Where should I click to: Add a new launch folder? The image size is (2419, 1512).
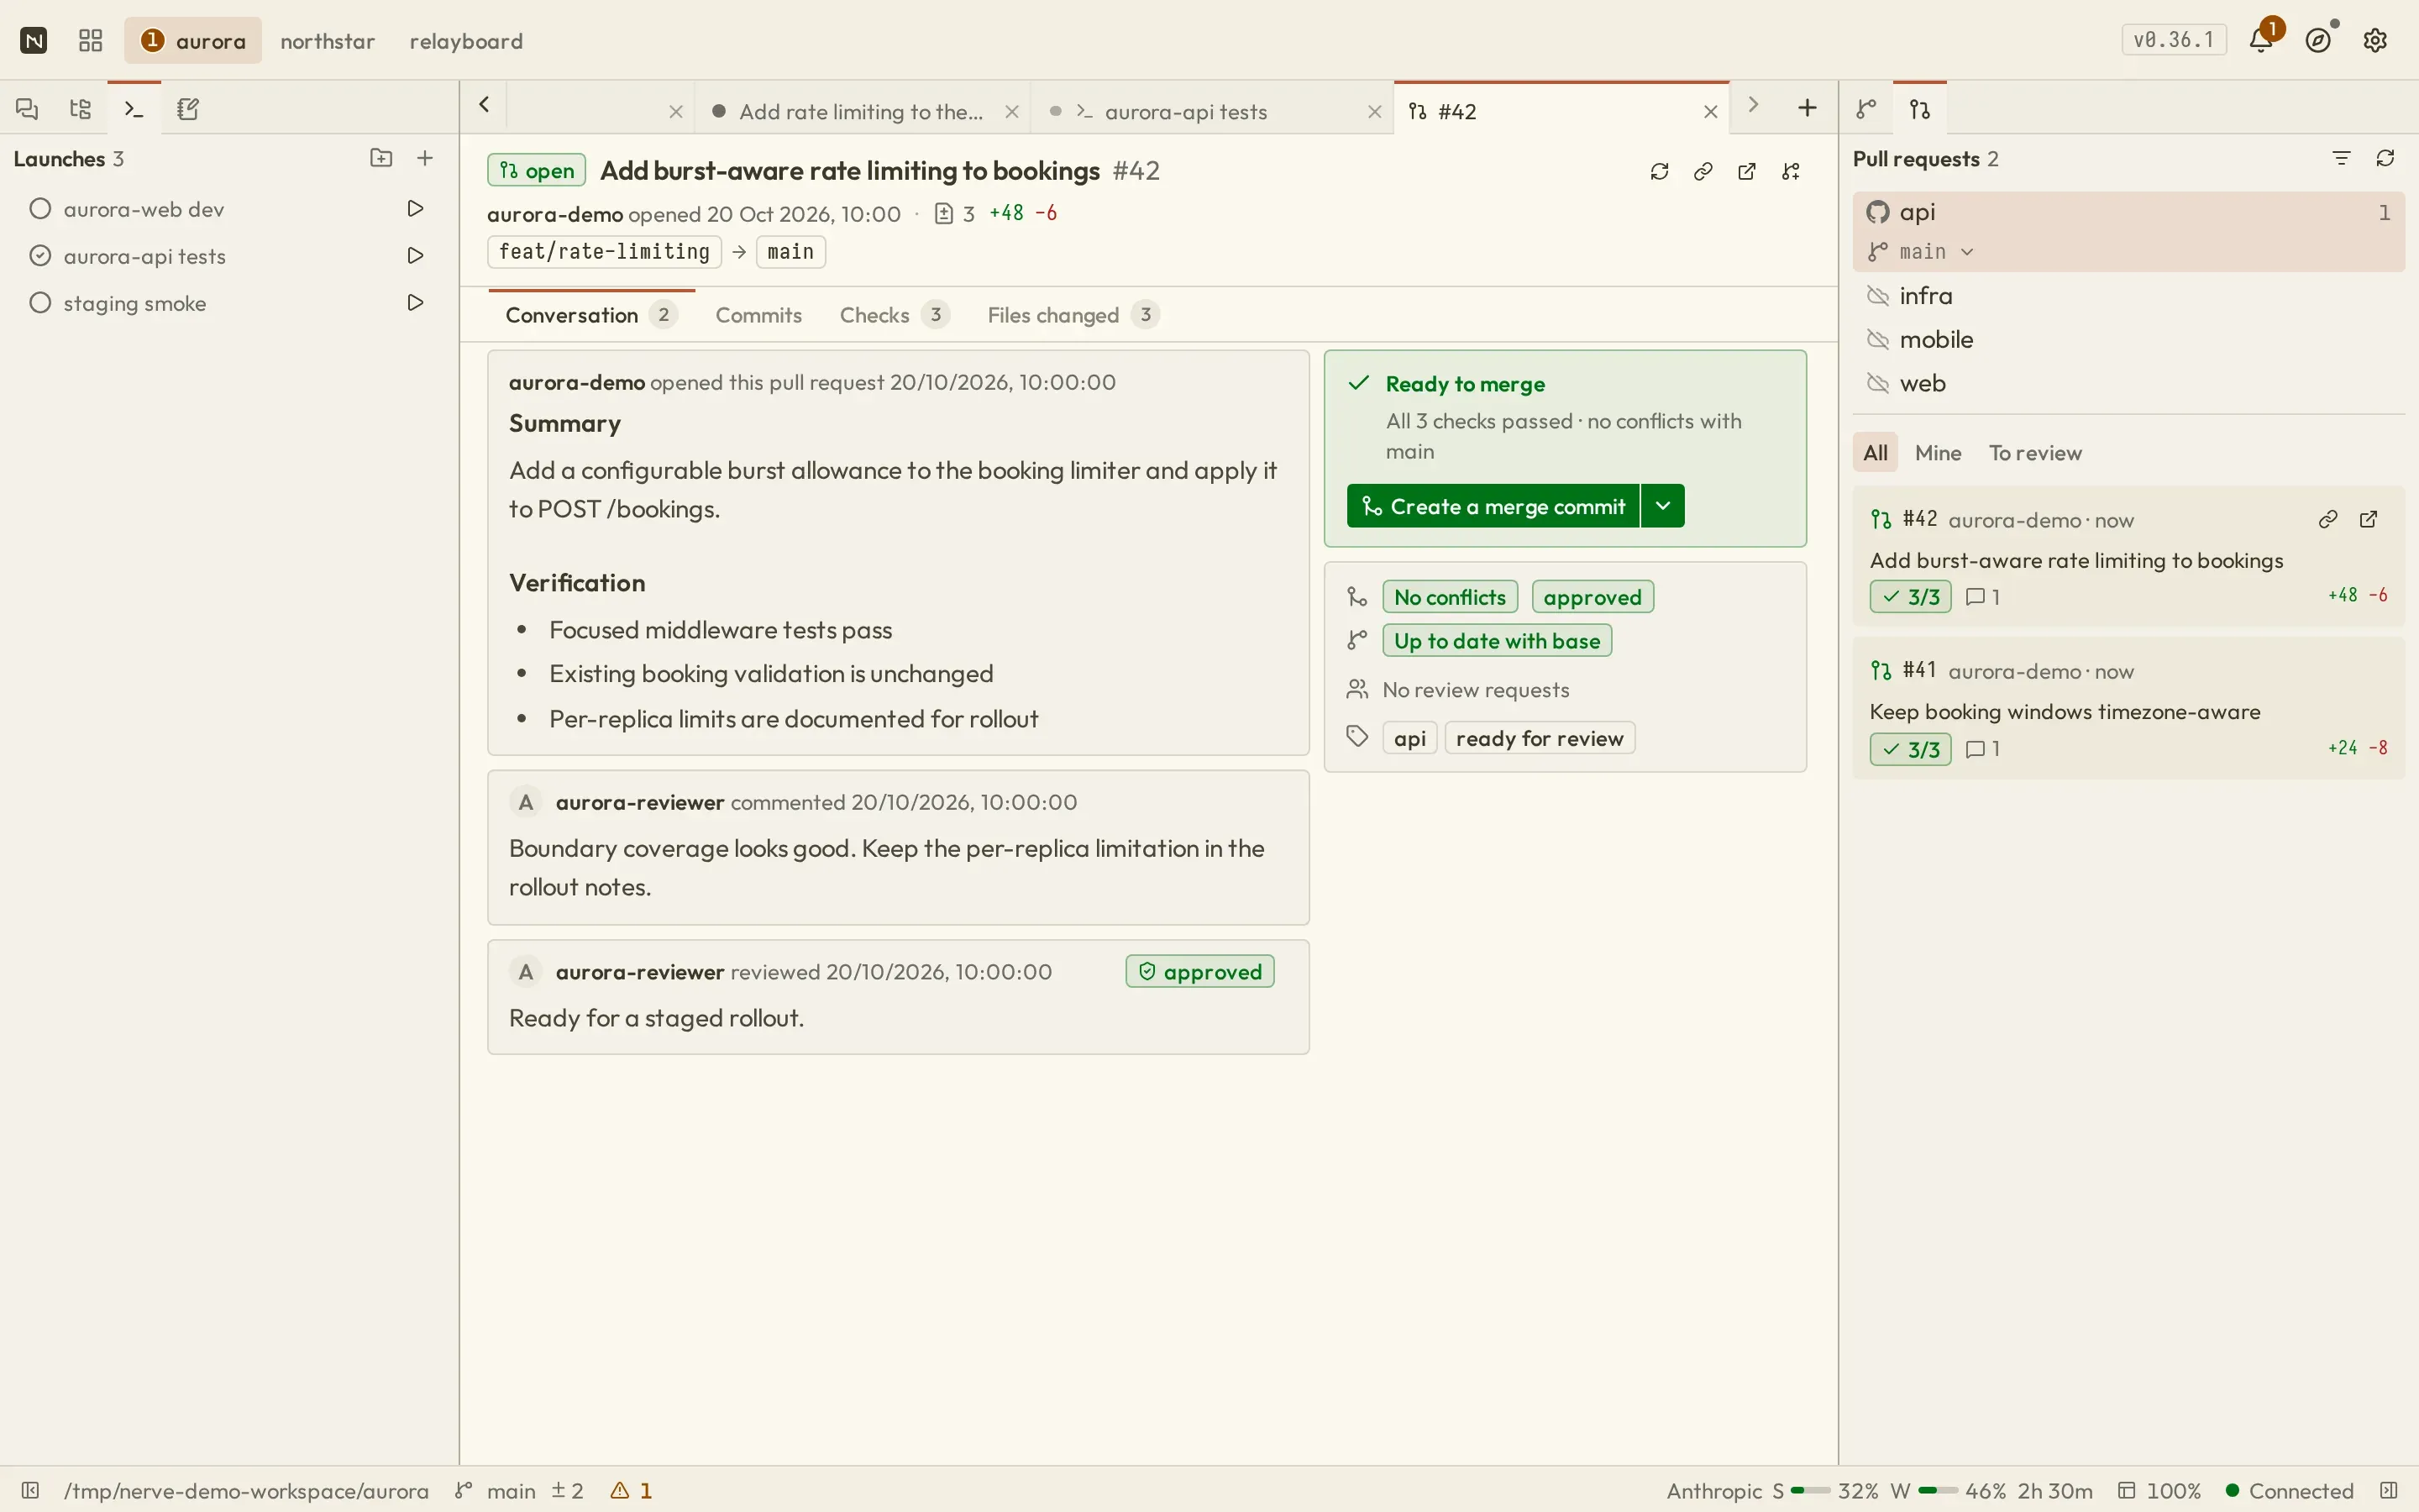(x=380, y=158)
